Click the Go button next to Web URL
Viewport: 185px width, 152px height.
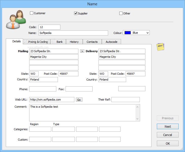point(79,100)
